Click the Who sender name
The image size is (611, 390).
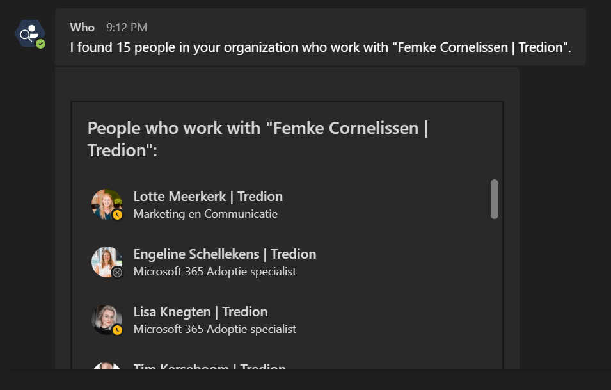point(82,28)
